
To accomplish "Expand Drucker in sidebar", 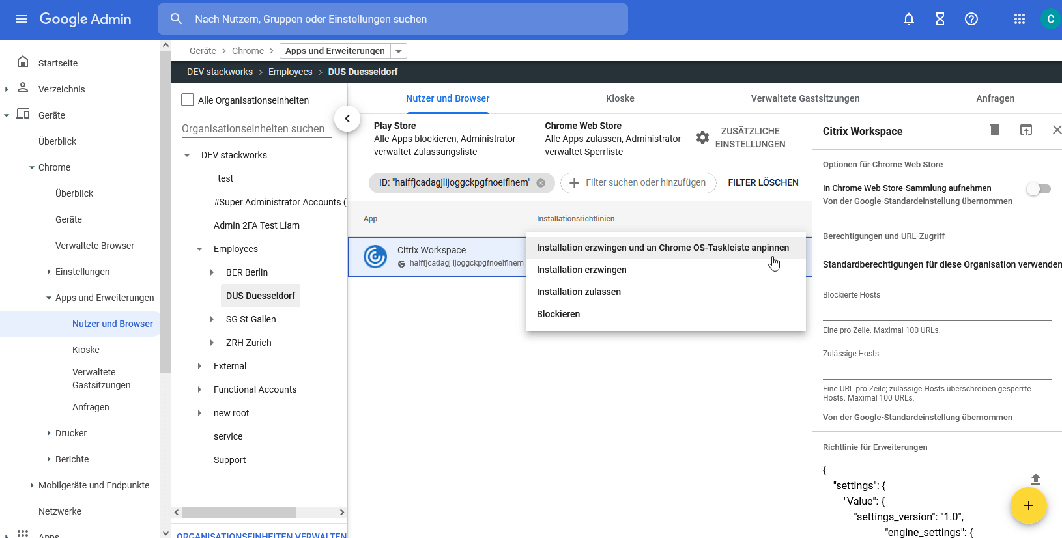I will pos(49,433).
